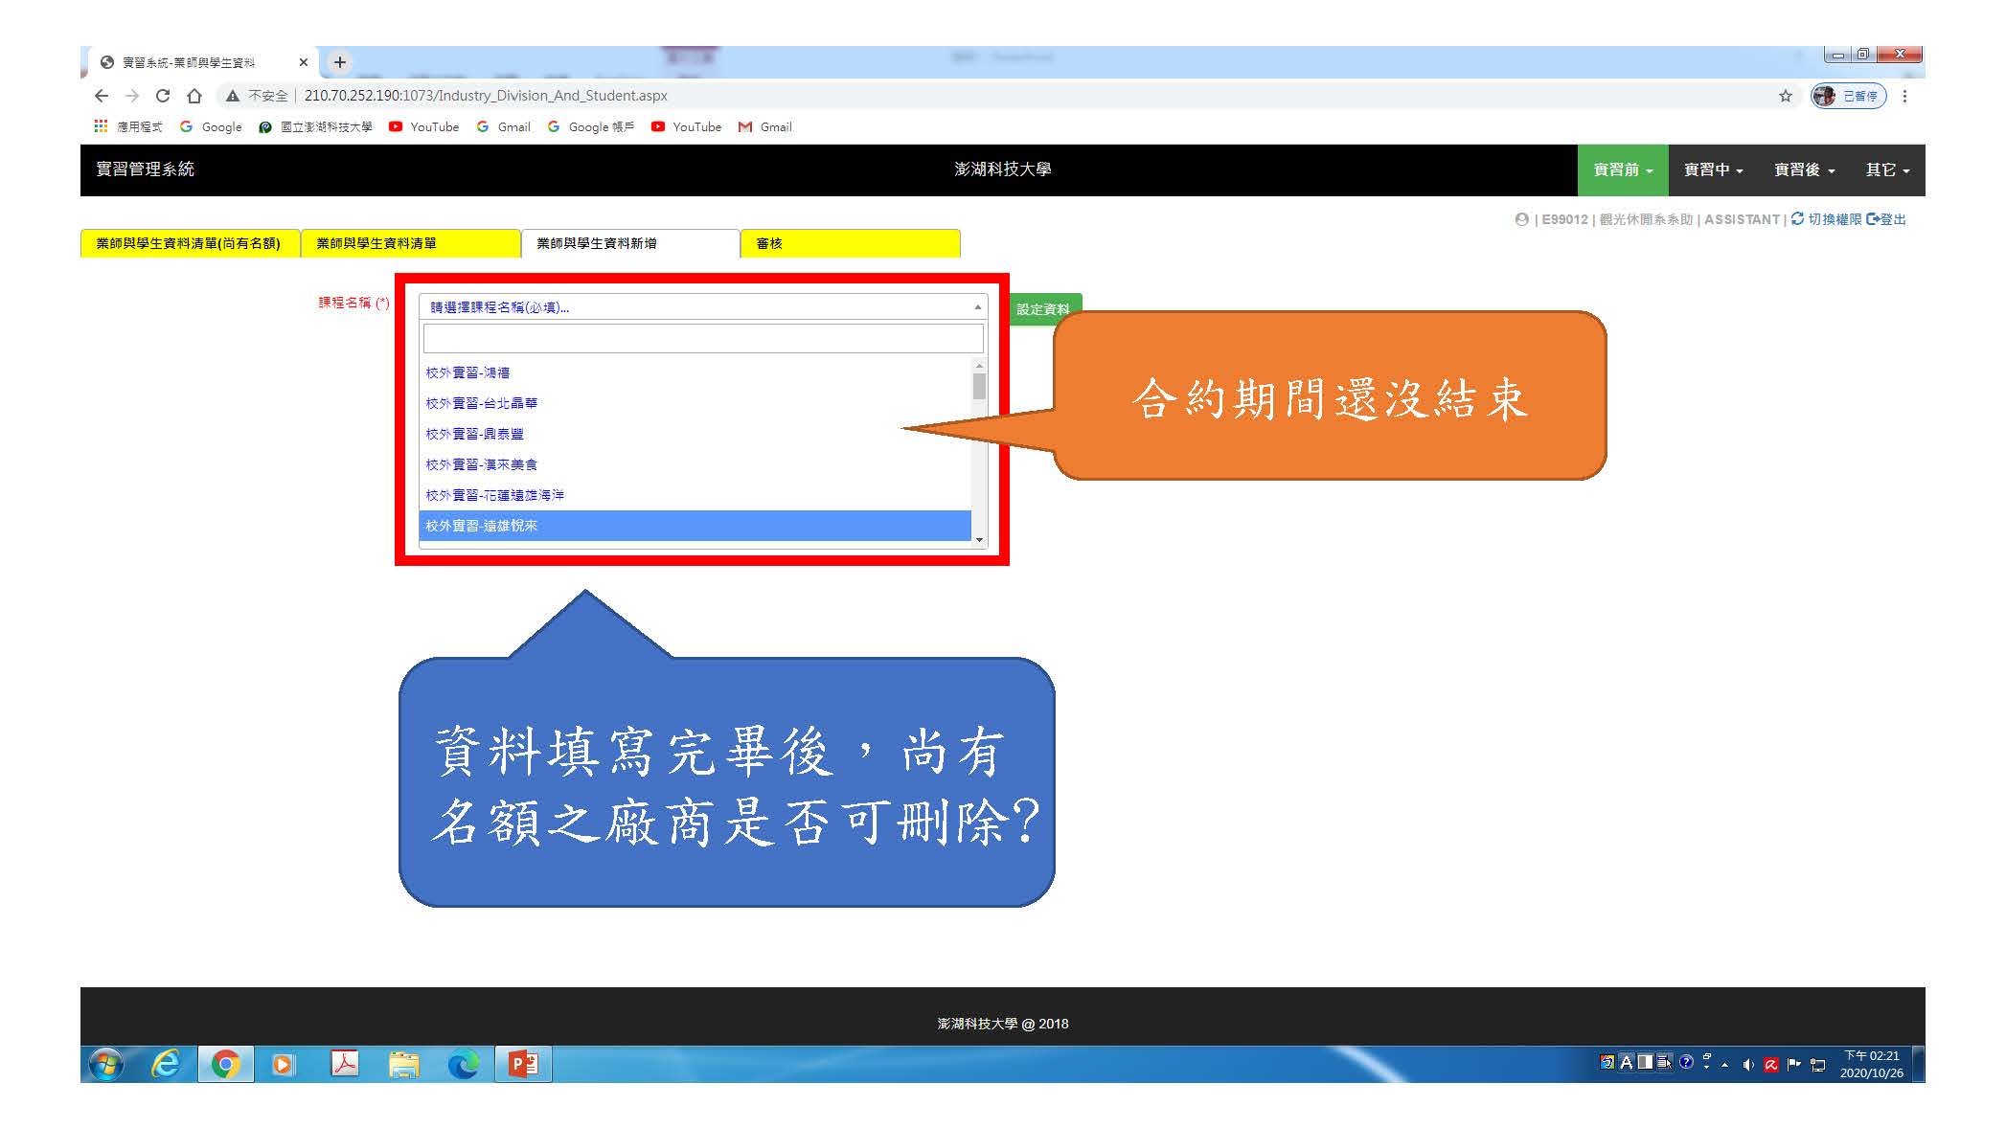Screen dimensions: 2006x1128
Task: Go back to the previous browser page
Action: [102, 96]
